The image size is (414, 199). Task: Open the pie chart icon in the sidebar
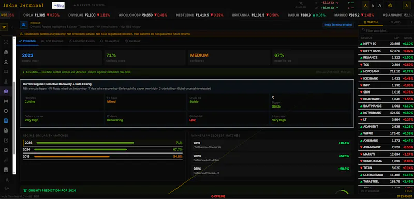6,150
